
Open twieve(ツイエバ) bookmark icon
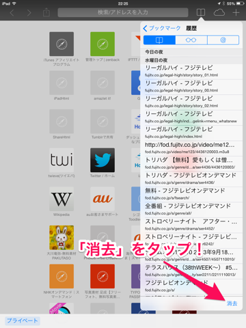tap(61, 160)
